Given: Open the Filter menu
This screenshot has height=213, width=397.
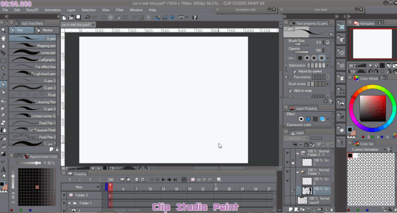Looking at the screenshot, I should (120, 10).
